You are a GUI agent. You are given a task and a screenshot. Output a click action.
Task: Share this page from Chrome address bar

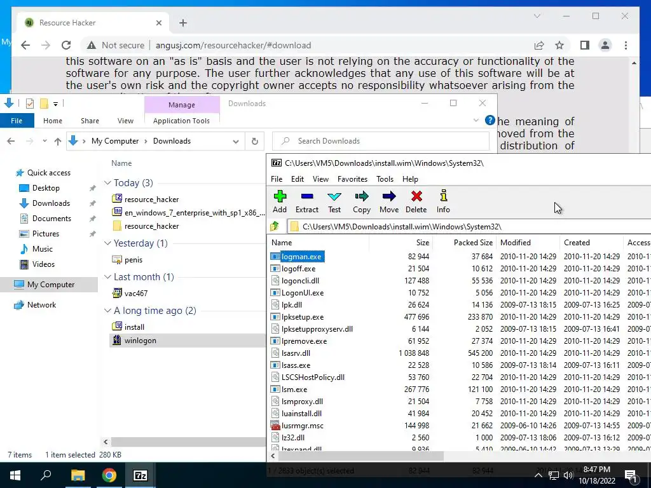tap(539, 45)
